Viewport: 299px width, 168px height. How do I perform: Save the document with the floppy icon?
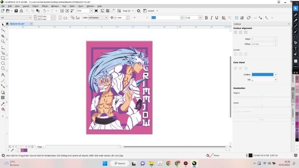(16, 11)
